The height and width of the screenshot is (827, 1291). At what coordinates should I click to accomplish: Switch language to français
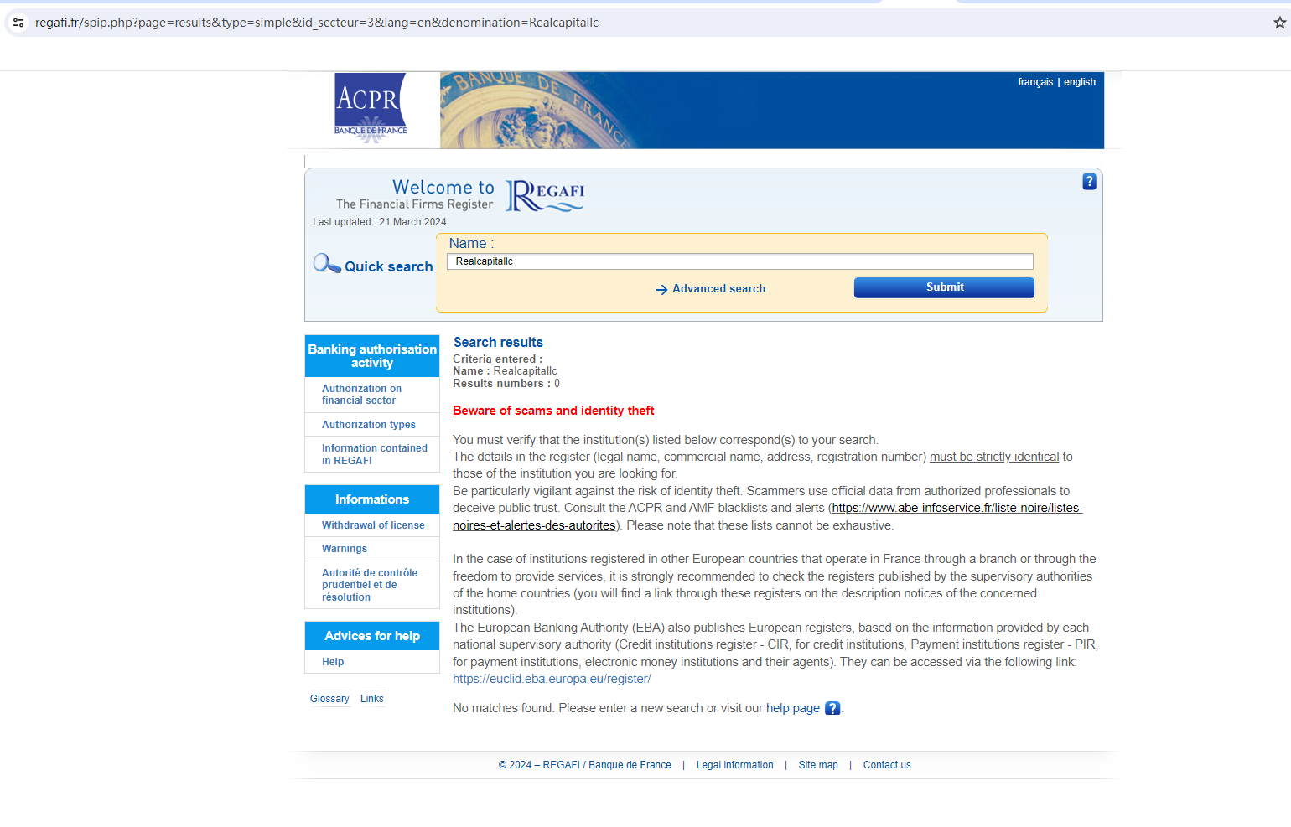1035,82
